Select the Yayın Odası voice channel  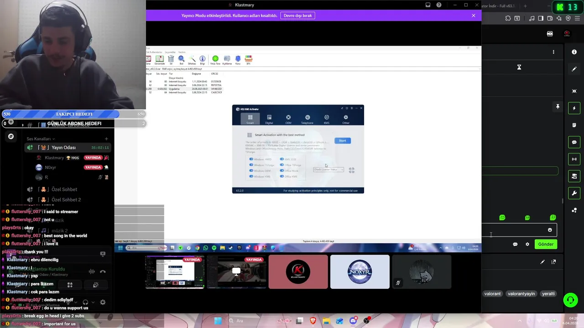68,148
